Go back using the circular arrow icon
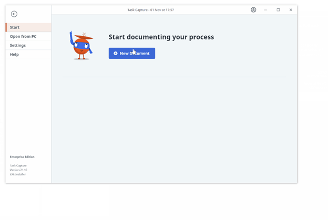This screenshot has width=328, height=220. click(x=14, y=14)
